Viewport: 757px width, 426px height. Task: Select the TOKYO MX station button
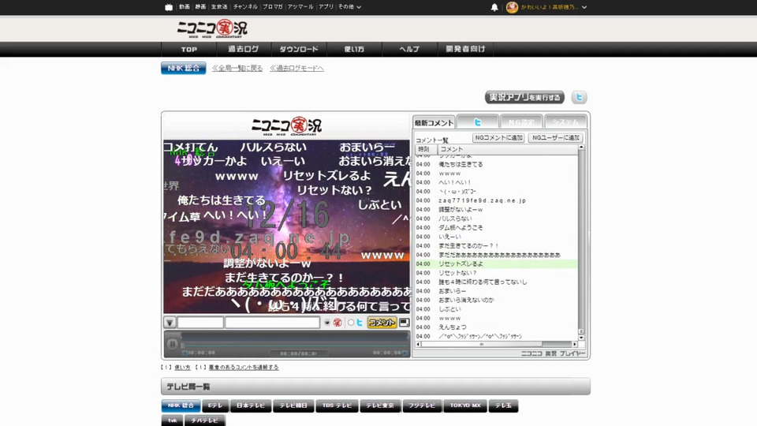[465, 405]
